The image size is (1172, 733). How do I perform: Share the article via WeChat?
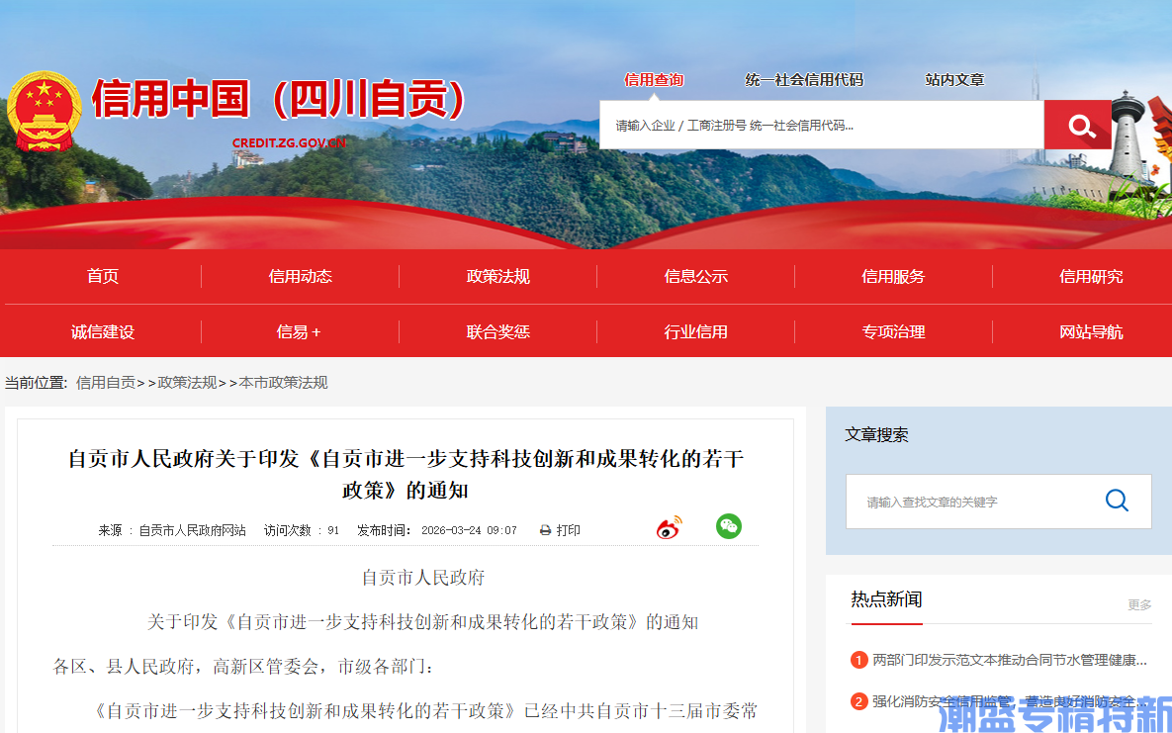click(x=729, y=527)
